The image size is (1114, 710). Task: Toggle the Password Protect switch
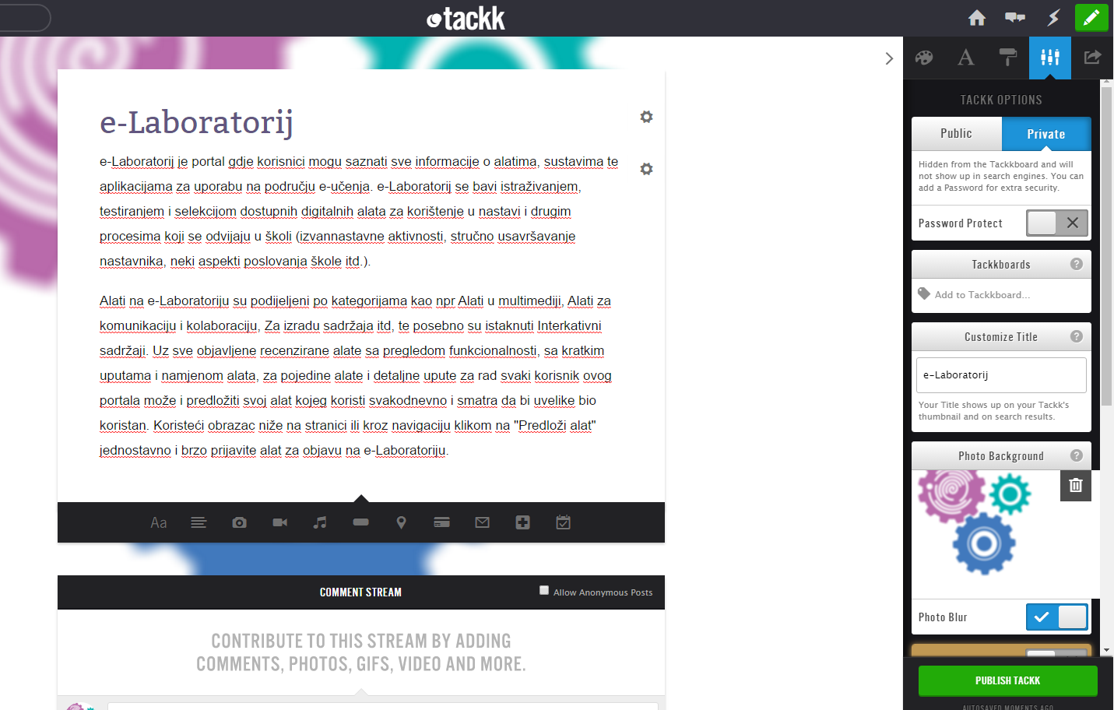pyautogui.click(x=1056, y=223)
